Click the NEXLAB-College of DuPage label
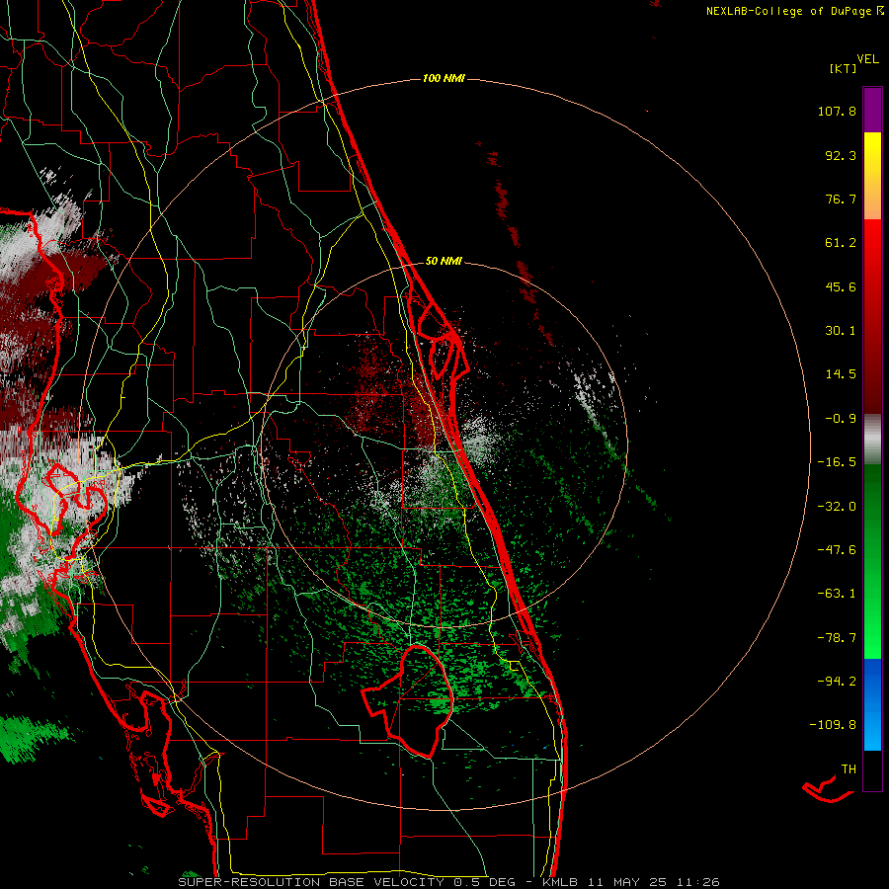This screenshot has width=889, height=889. (x=788, y=11)
